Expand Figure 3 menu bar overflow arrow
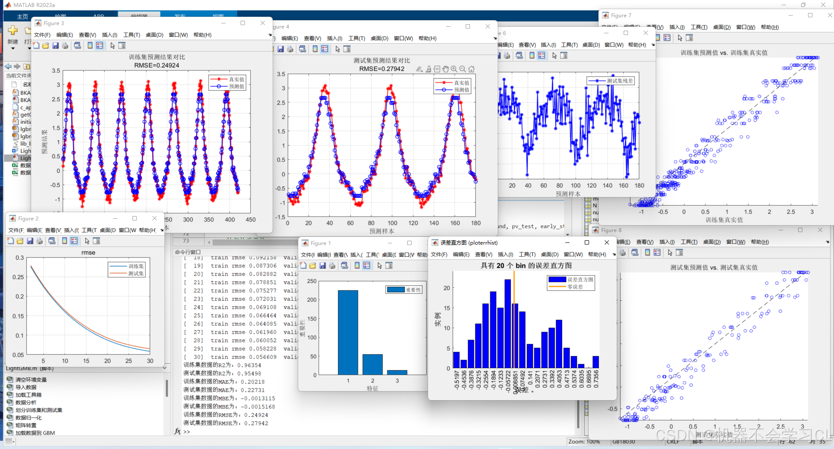This screenshot has width=834, height=449. [270, 35]
